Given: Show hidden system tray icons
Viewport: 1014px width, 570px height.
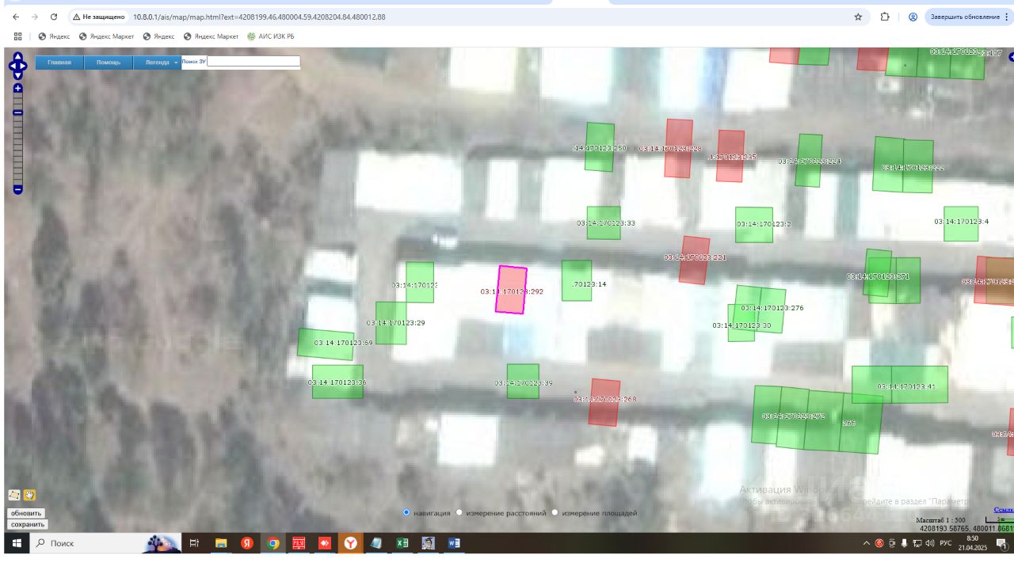Looking at the screenshot, I should (x=866, y=543).
